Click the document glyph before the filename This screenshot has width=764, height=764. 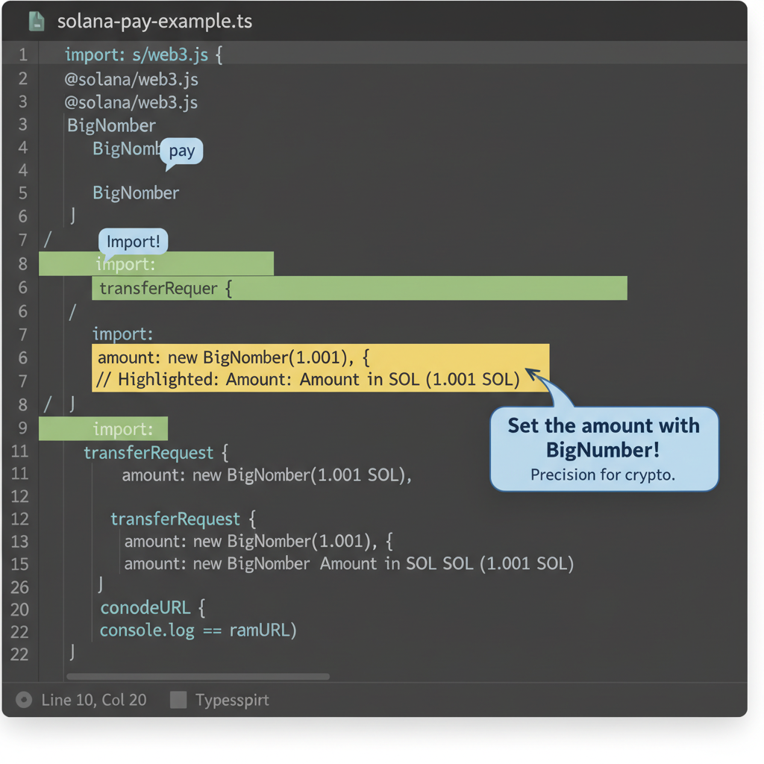(x=36, y=21)
